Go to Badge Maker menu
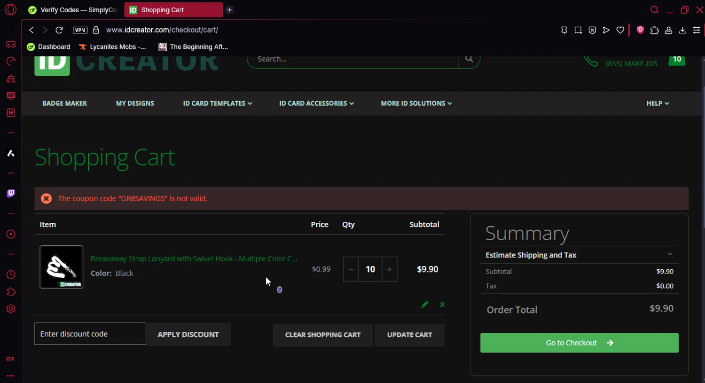Image resolution: width=705 pixels, height=383 pixels. 64,103
